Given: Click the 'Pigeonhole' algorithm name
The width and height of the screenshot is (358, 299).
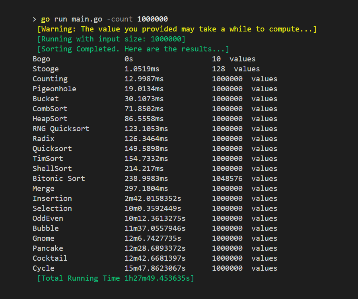Looking at the screenshot, I should 54,89.
